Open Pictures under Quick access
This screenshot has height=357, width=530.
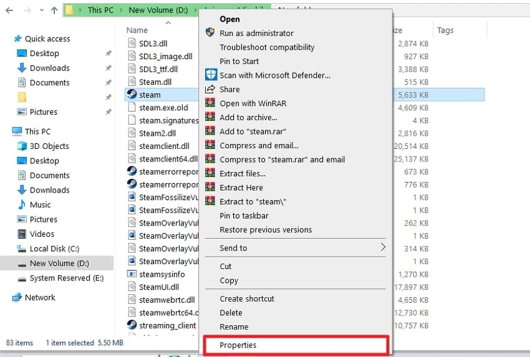pyautogui.click(x=44, y=112)
